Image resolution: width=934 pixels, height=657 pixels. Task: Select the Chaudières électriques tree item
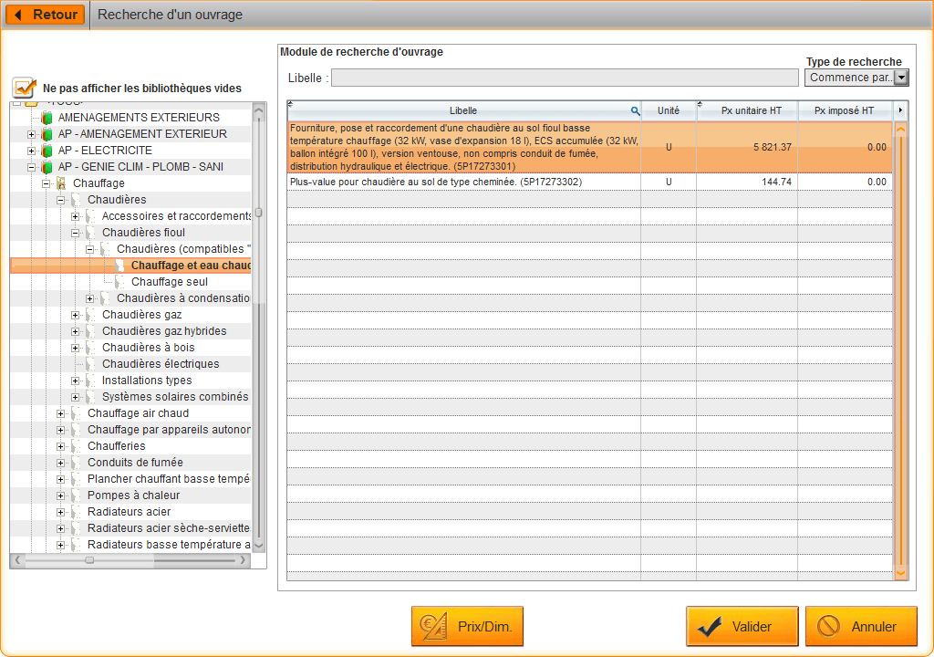point(161,364)
